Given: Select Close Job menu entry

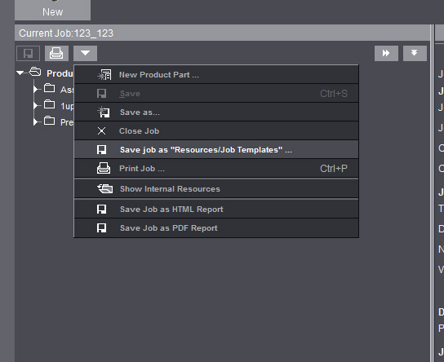Looking at the screenshot, I should (216, 131).
